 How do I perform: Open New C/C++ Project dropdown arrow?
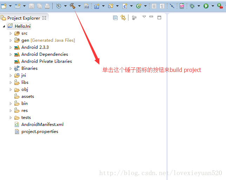click(x=103, y=6)
